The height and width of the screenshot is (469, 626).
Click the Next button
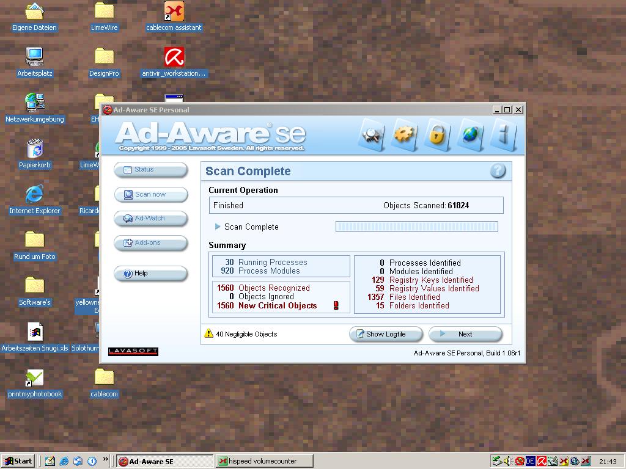pyautogui.click(x=465, y=334)
